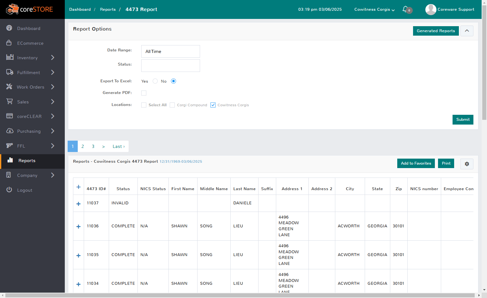Select No for Export To Excel
Screen dimensions: 487x298
click(x=173, y=81)
